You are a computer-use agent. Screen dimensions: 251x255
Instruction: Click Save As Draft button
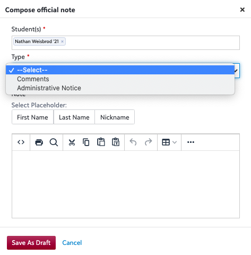31,243
